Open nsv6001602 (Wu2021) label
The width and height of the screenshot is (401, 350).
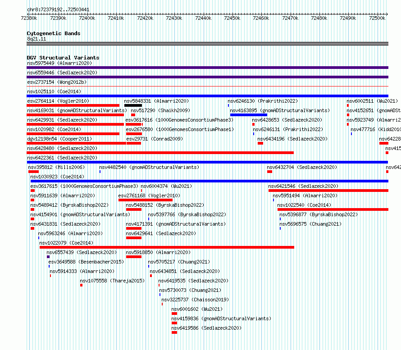point(197,309)
